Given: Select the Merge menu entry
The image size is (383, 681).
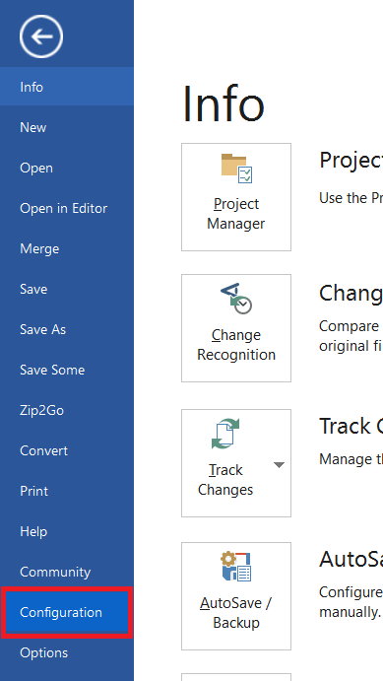Looking at the screenshot, I should click(x=67, y=248).
